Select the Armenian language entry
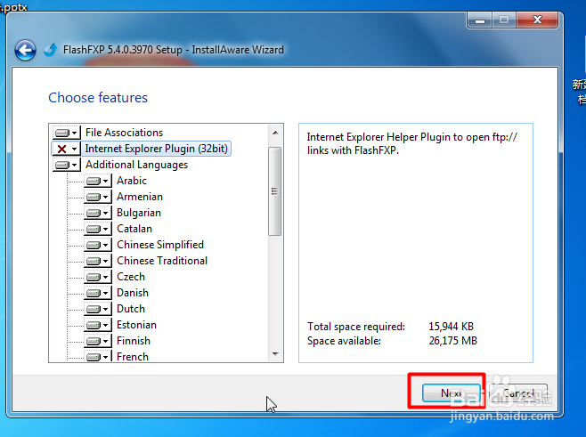 (x=140, y=197)
